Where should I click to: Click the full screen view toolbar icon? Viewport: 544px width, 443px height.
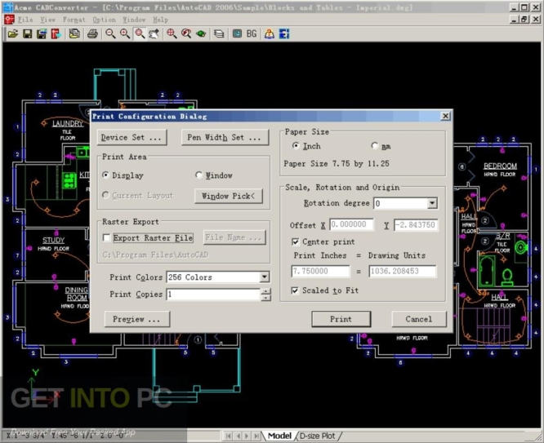(x=237, y=34)
